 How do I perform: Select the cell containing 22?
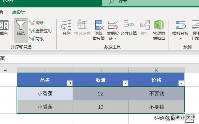coord(101,93)
